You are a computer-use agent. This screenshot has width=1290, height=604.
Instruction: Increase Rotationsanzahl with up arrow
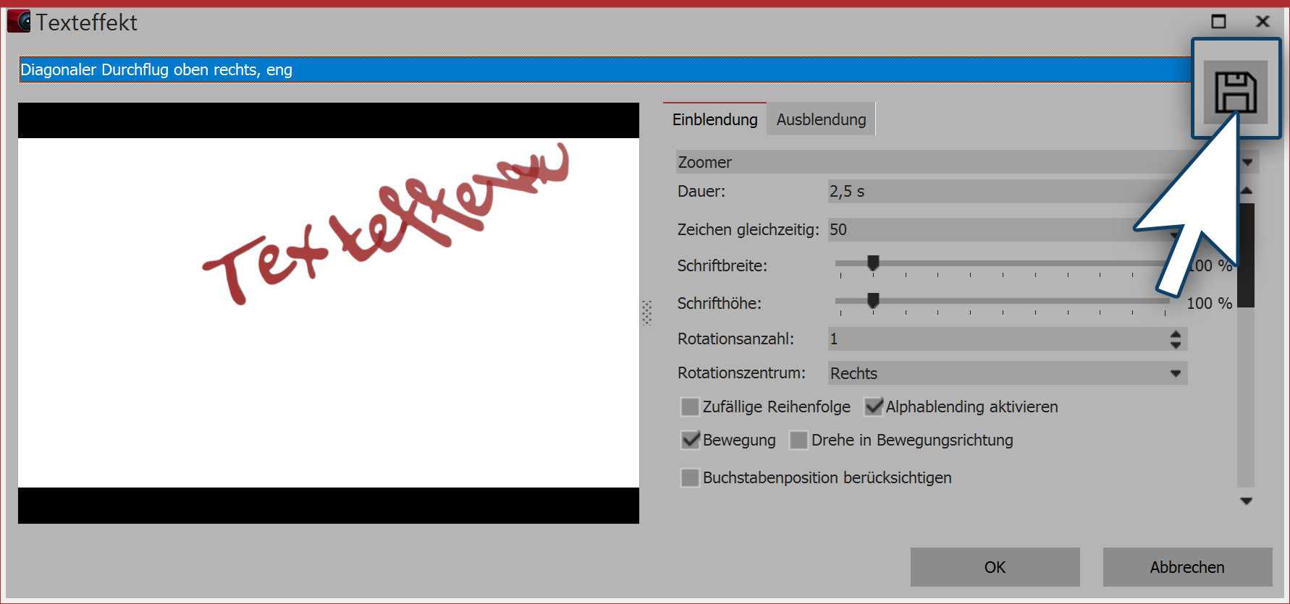click(1176, 334)
